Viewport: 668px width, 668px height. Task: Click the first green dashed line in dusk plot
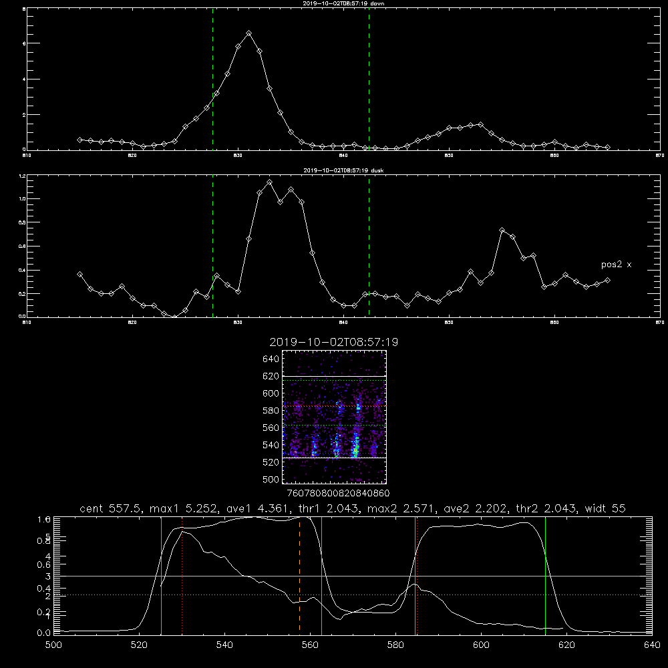pos(212,246)
